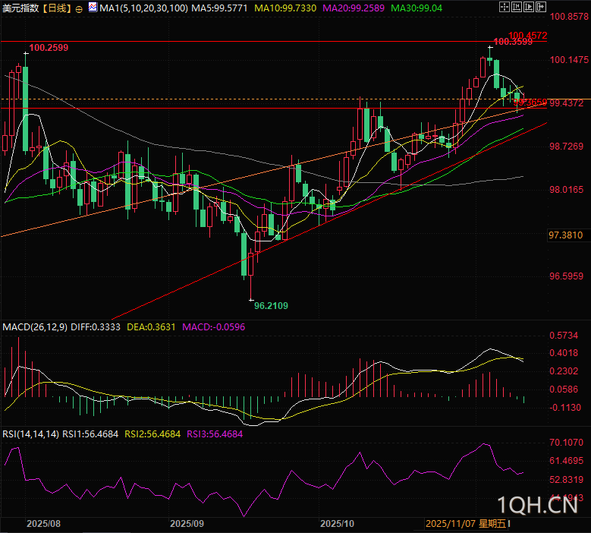Click the DEA:0.3631 value

pyautogui.click(x=151, y=327)
